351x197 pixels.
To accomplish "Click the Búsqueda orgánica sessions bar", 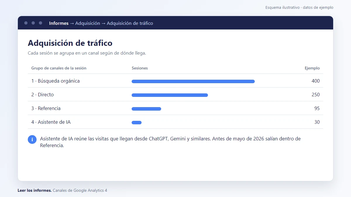I will pyautogui.click(x=193, y=81).
